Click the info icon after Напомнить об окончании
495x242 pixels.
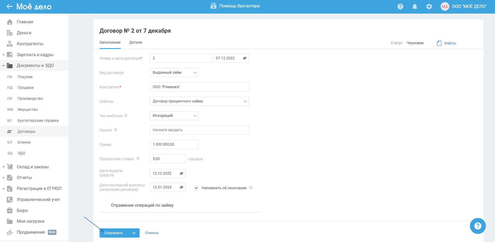click(251, 188)
